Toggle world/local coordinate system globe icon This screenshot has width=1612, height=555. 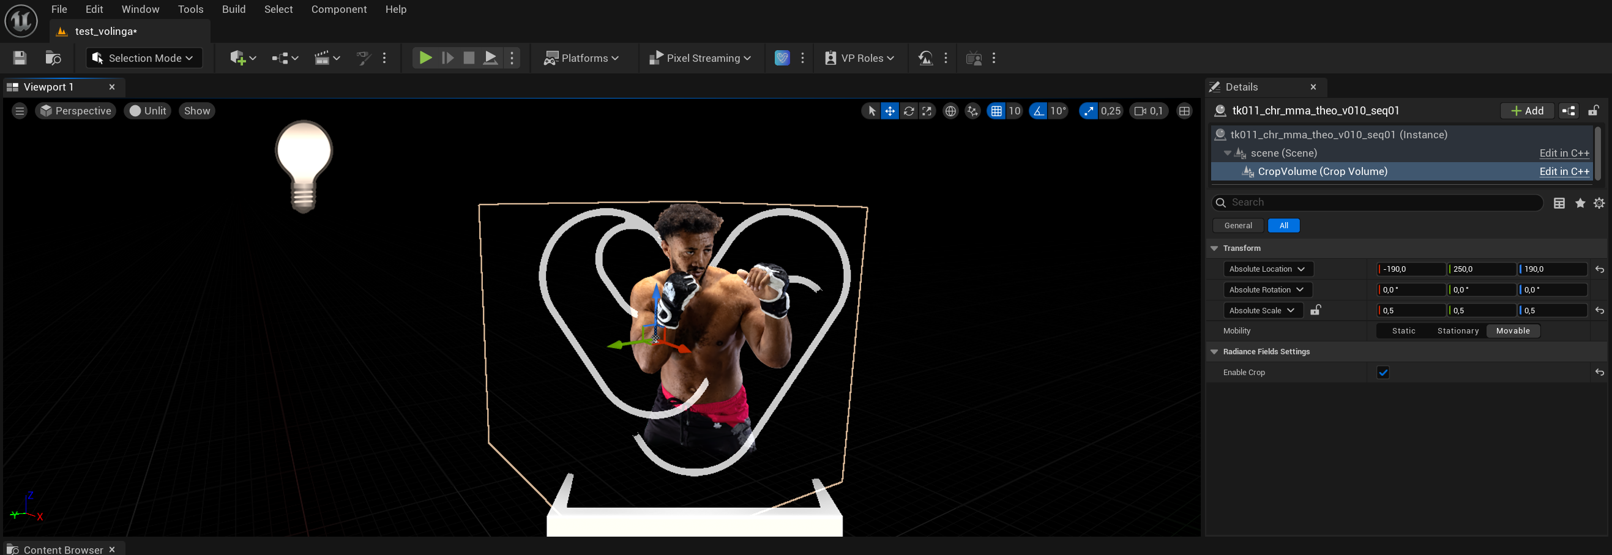click(x=950, y=111)
